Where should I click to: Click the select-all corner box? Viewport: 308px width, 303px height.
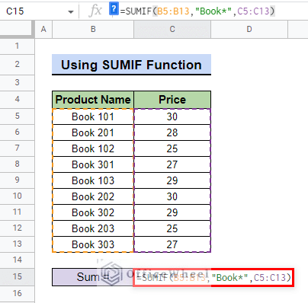coord(17,29)
